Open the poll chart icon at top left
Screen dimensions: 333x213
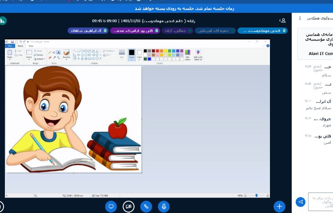click(2, 21)
